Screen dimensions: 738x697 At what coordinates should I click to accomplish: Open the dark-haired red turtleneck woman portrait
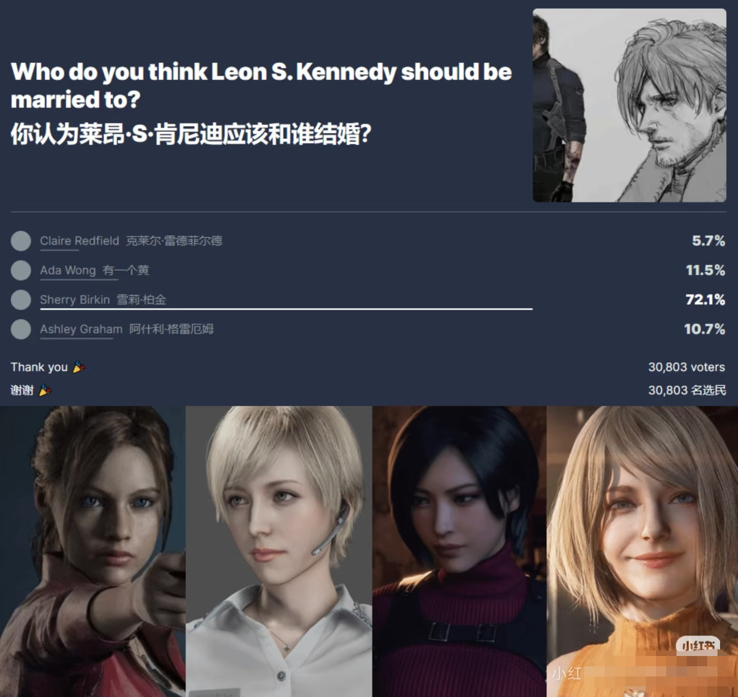tap(459, 551)
